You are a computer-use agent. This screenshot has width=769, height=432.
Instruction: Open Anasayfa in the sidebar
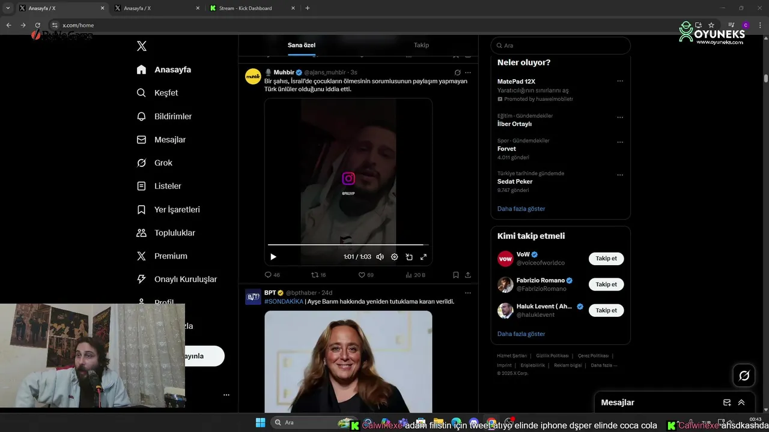click(164, 70)
